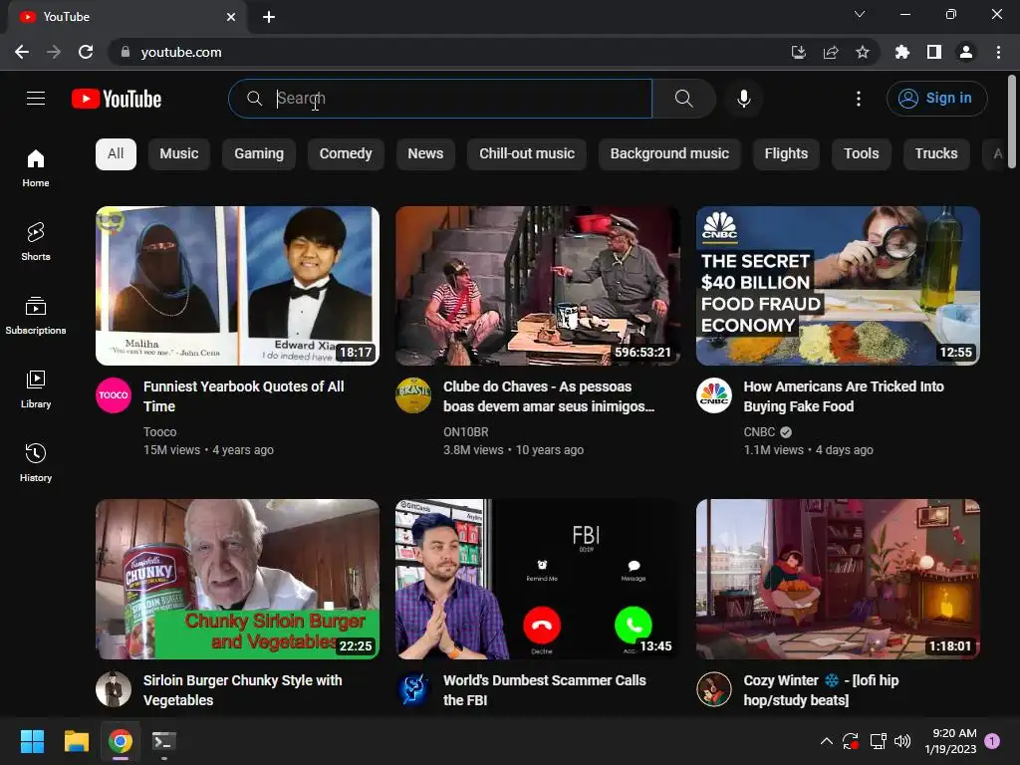Select the All filter chip
This screenshot has height=765, width=1020.
click(116, 154)
